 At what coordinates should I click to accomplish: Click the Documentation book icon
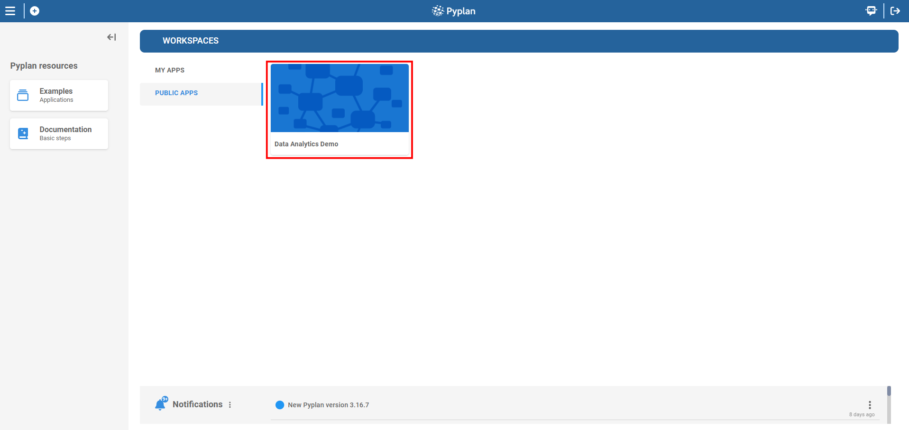click(23, 134)
